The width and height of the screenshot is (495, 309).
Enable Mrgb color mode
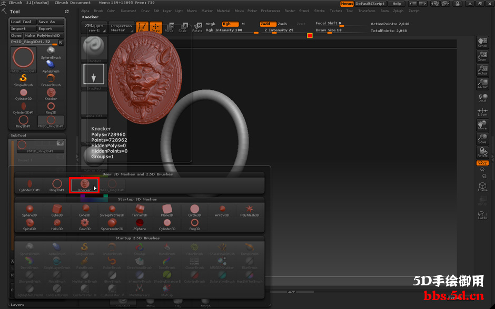(211, 24)
